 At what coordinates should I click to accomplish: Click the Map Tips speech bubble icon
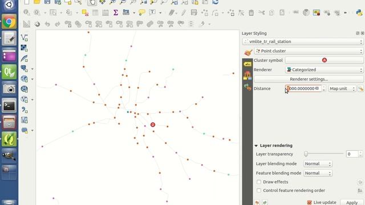pos(141,13)
